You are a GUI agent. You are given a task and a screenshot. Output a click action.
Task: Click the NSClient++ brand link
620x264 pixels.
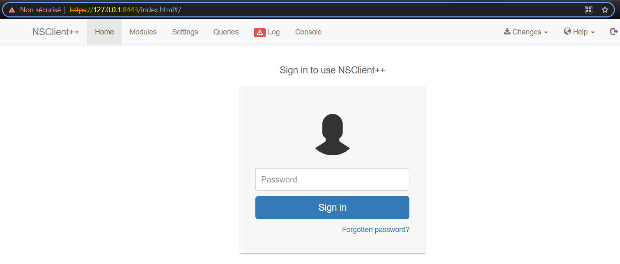click(56, 32)
